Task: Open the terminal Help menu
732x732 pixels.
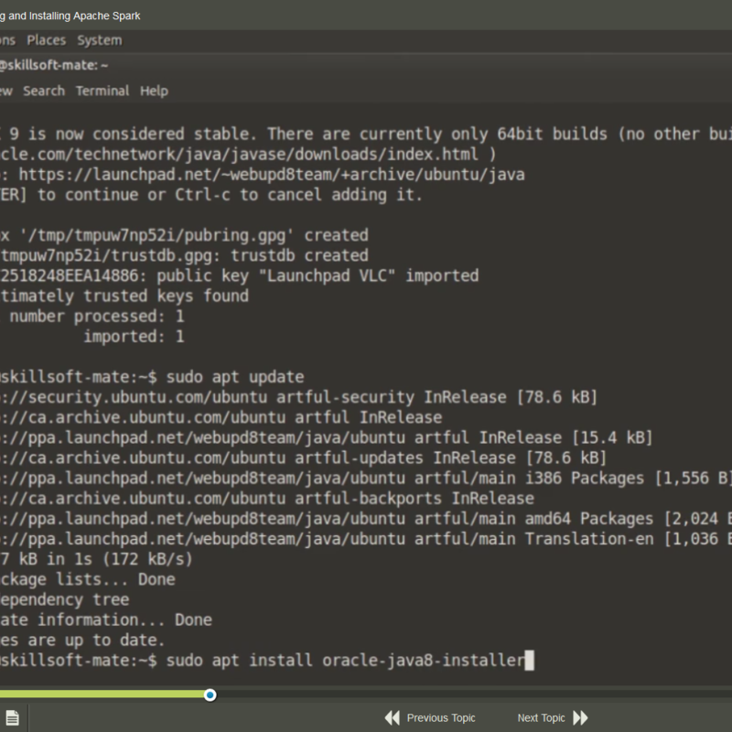Action: coord(154,91)
